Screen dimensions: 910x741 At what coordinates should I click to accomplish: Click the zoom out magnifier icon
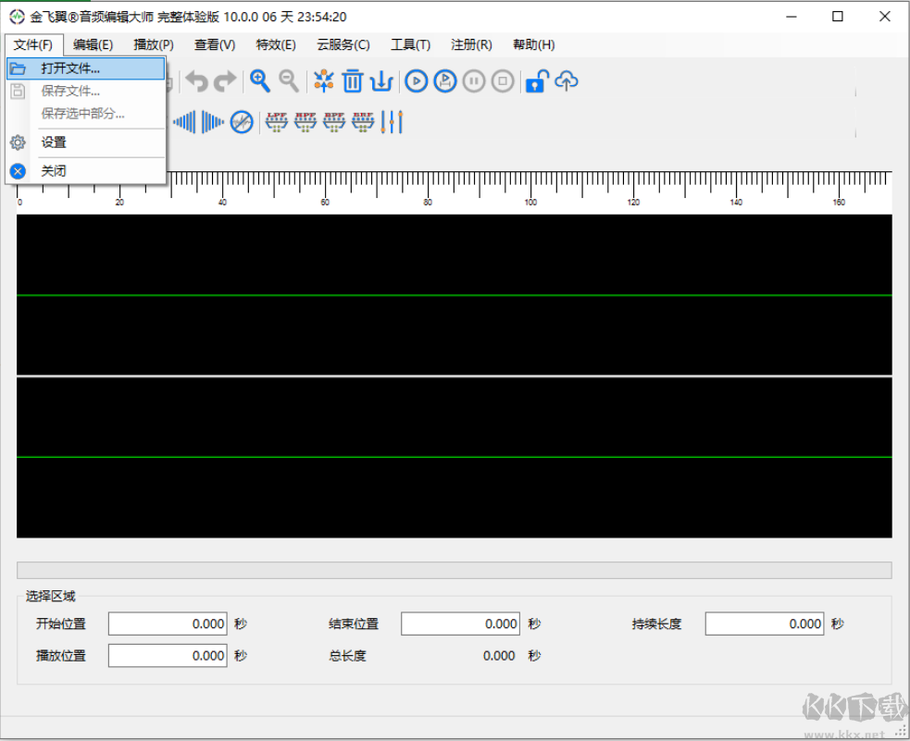point(289,81)
